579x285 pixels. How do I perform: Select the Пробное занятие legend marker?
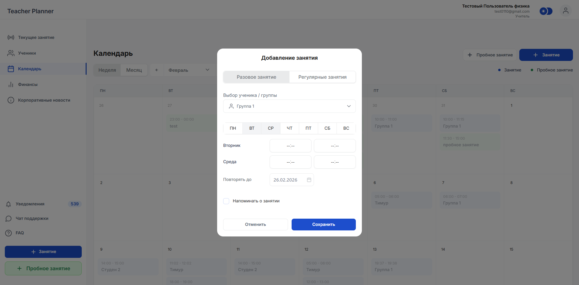(531, 70)
